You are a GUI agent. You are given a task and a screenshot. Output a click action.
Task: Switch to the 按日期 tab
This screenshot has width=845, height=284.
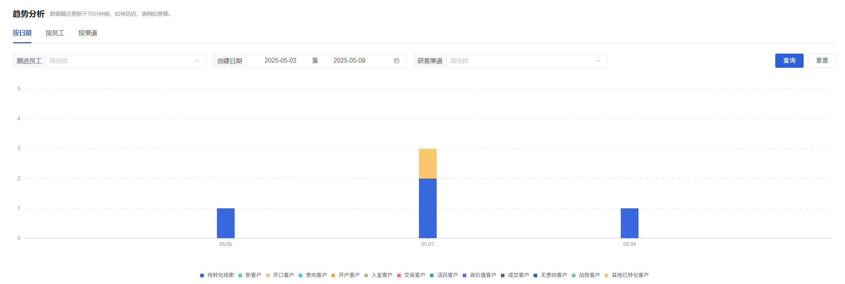click(22, 33)
